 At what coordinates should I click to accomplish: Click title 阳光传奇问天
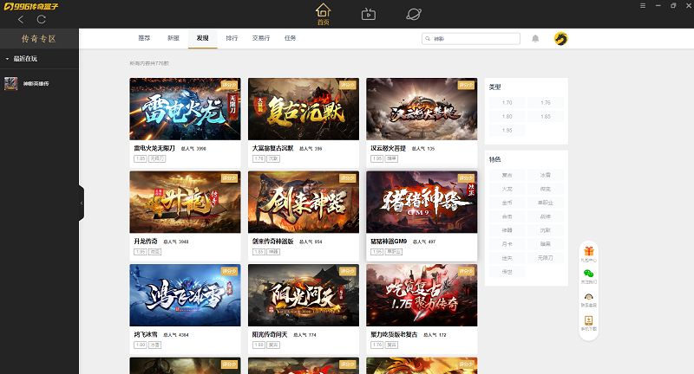click(x=270, y=335)
